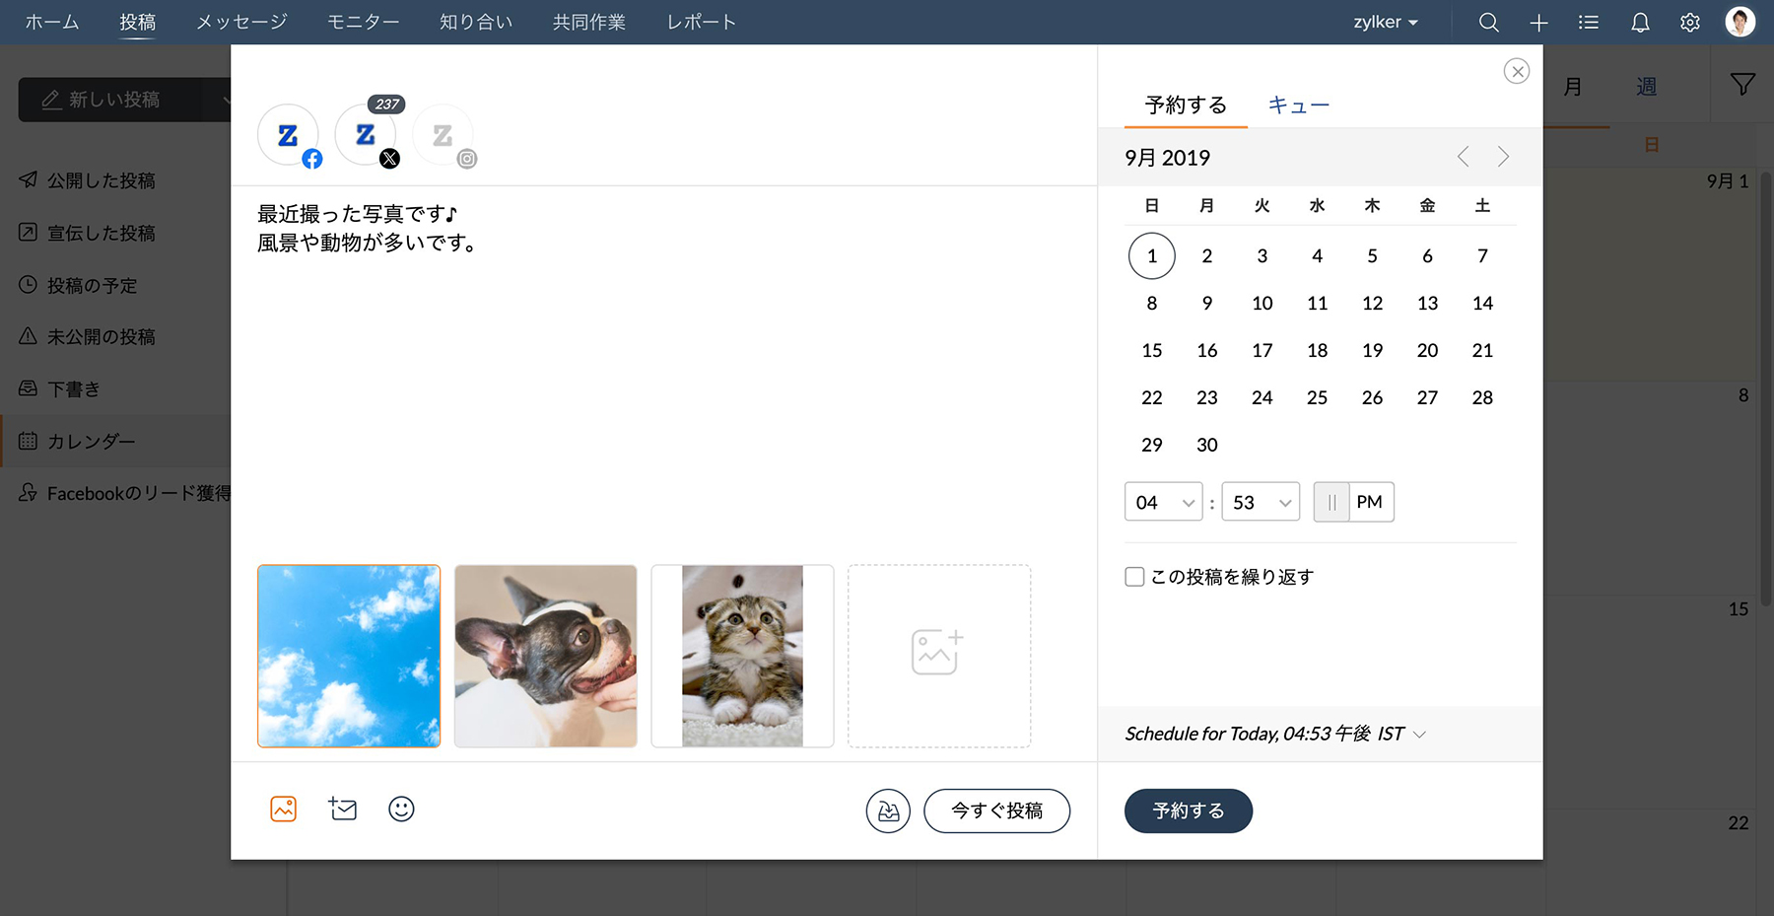Open the media library icon near 今すぐ投稿

click(x=887, y=810)
